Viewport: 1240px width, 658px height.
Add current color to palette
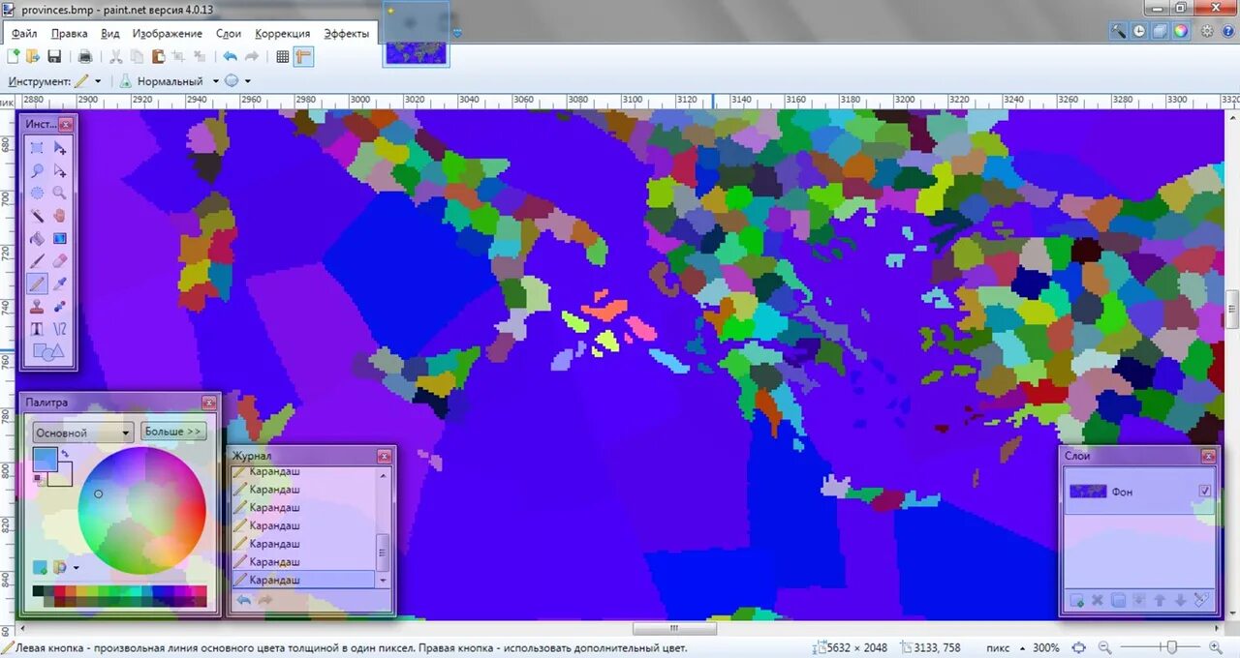tap(40, 567)
